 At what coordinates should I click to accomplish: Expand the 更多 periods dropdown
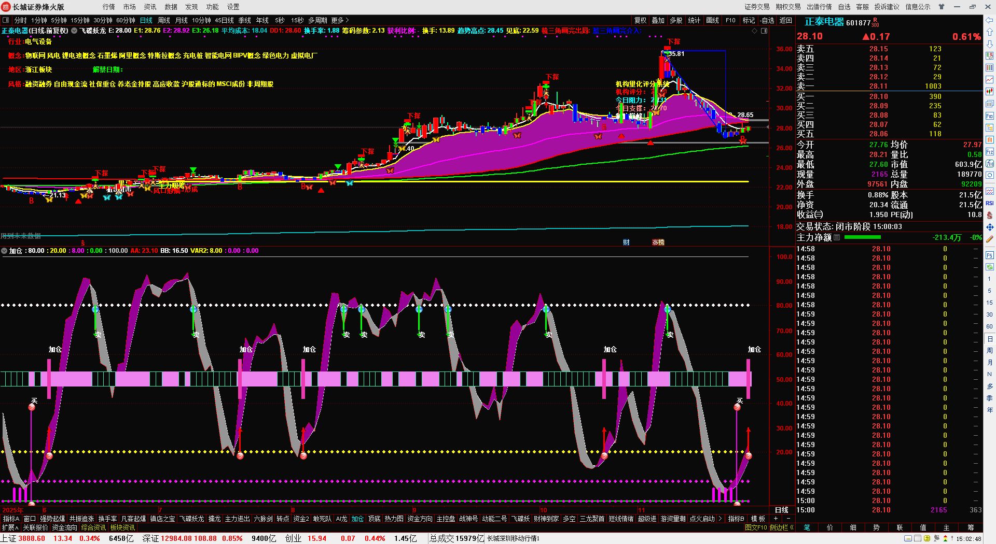[x=340, y=20]
